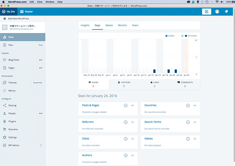Open the Posts & Pages title link

click(90, 105)
